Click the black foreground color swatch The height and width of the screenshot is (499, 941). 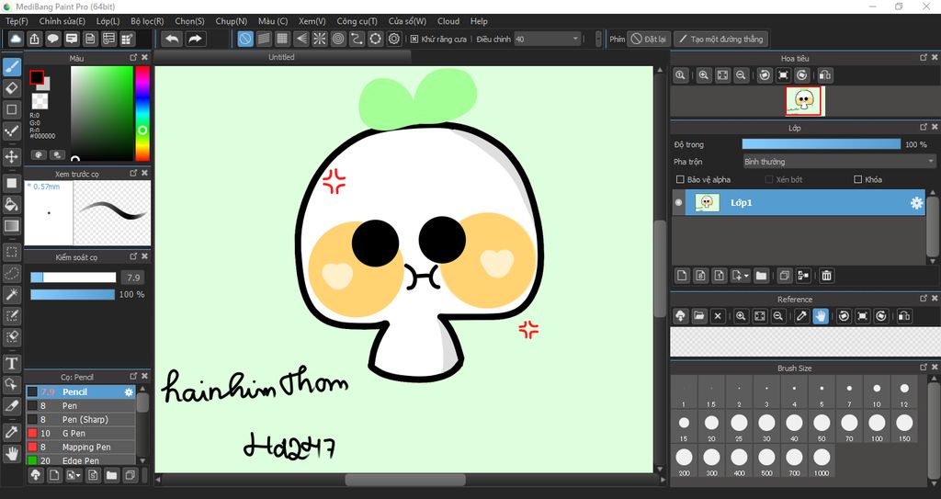pos(37,77)
